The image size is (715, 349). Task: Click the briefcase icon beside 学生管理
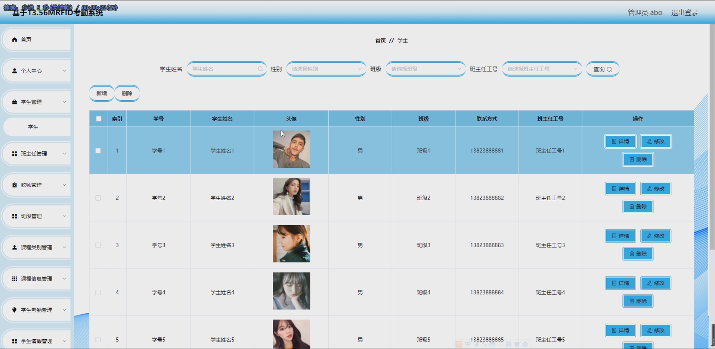click(x=15, y=102)
